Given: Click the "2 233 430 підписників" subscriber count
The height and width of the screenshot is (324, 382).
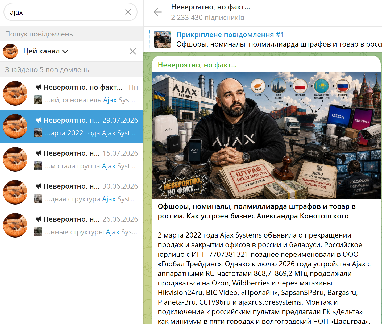Looking at the screenshot, I should (x=207, y=18).
